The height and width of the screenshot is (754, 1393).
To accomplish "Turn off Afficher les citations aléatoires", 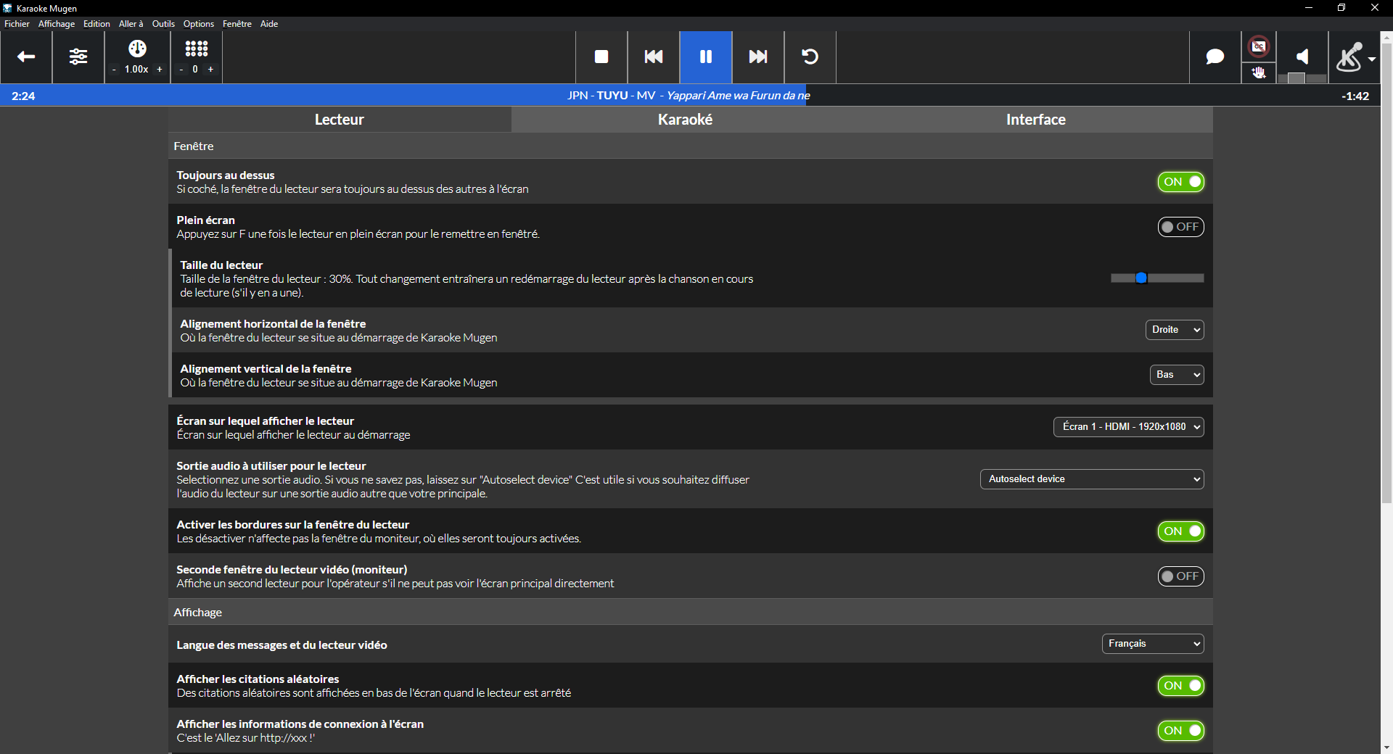I will (1180, 686).
